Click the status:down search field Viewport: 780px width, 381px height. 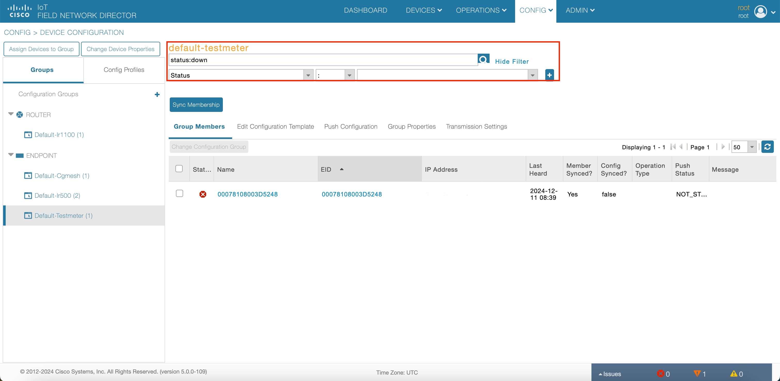pyautogui.click(x=323, y=60)
